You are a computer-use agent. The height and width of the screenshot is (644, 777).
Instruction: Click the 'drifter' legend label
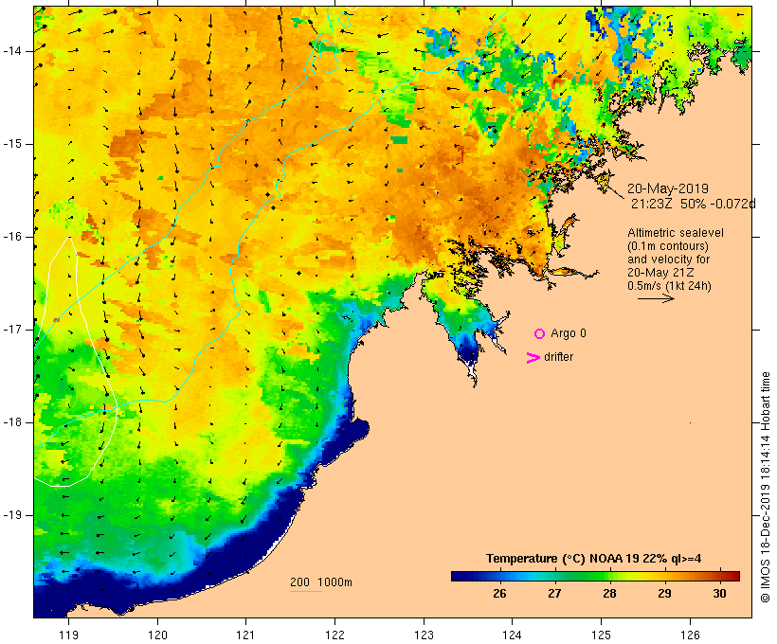558,357
